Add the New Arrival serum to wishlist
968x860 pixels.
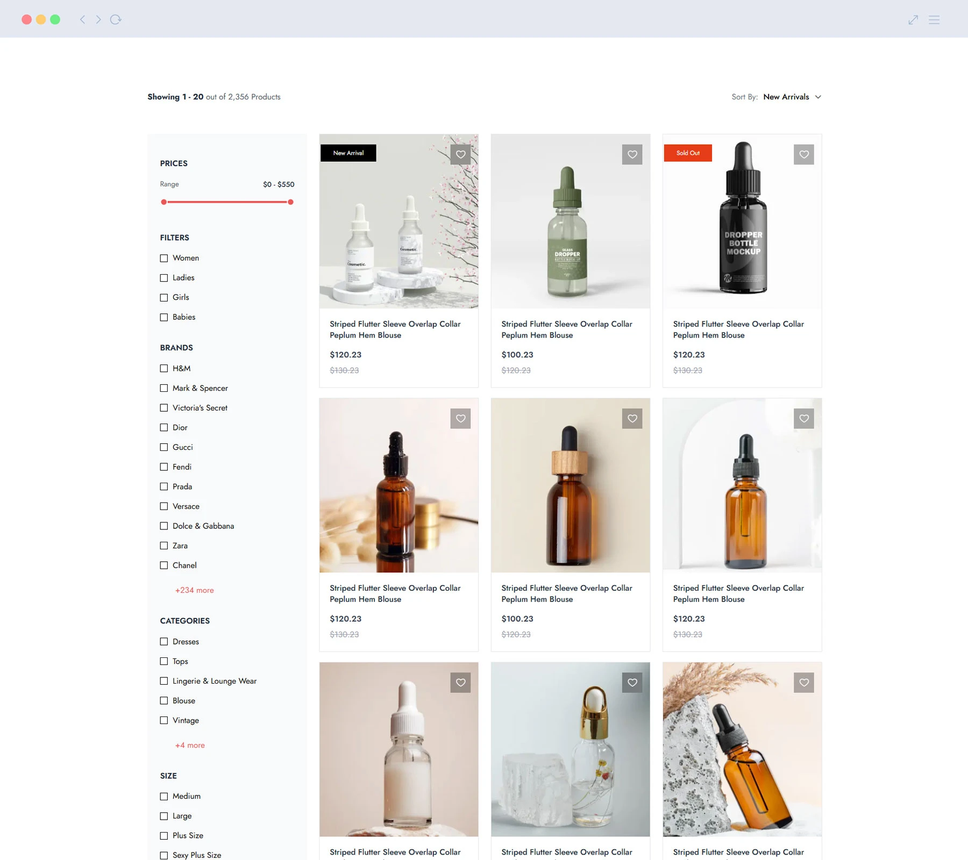click(x=460, y=154)
